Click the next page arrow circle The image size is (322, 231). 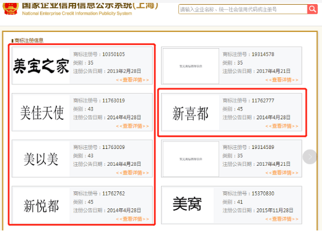coord(310,157)
